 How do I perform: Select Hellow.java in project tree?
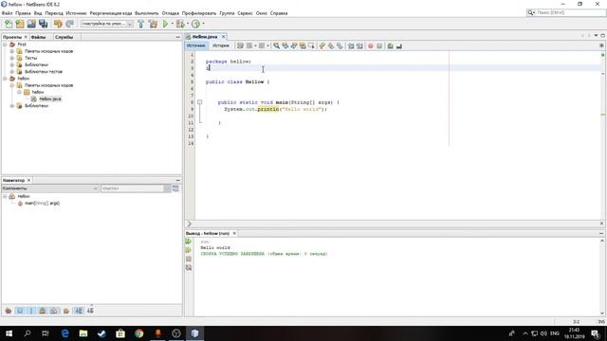(x=50, y=99)
